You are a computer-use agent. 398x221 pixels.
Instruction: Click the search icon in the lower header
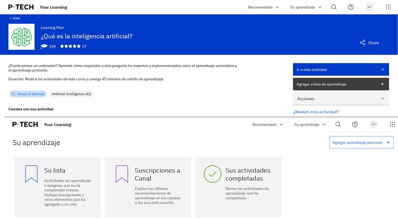point(338,125)
